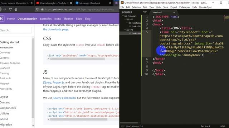Open Home in Bootstrap navbar

tap(11, 19)
